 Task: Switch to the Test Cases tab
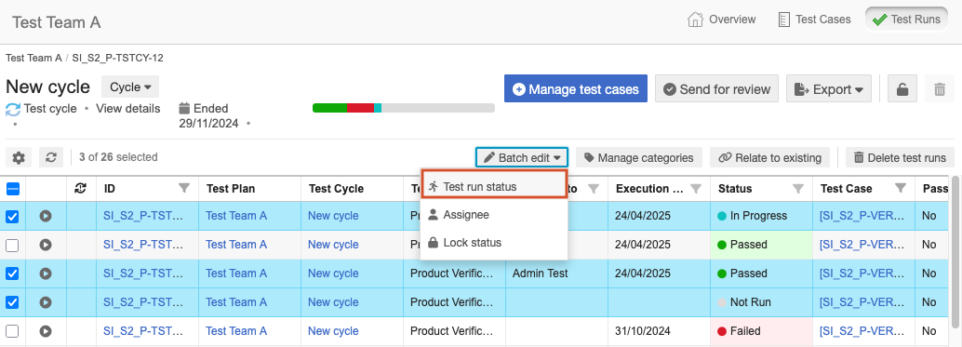click(814, 20)
